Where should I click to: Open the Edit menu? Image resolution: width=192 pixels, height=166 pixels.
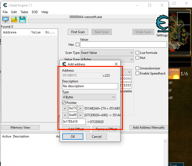pyautogui.click(x=14, y=12)
